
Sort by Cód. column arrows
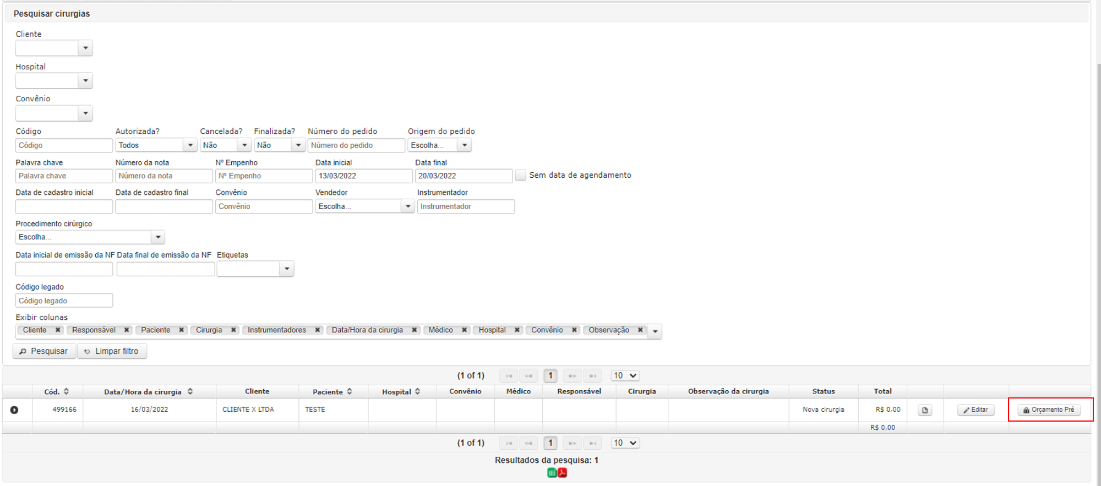(66, 391)
